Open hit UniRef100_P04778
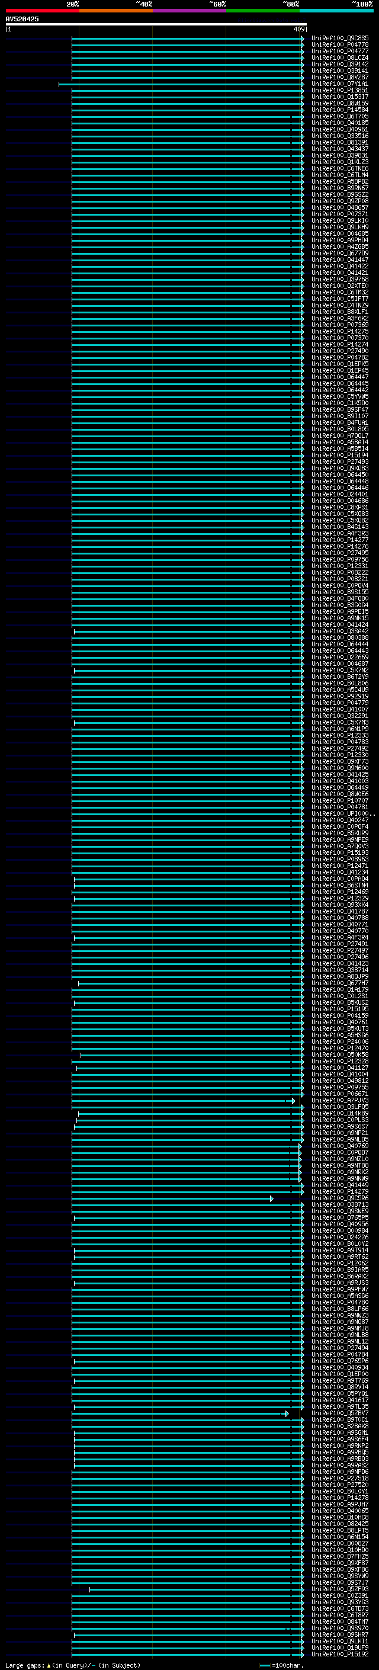The image size is (379, 1670). click(x=339, y=45)
